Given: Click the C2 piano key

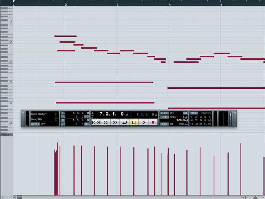Looking at the screenshot, I should tap(7, 83).
